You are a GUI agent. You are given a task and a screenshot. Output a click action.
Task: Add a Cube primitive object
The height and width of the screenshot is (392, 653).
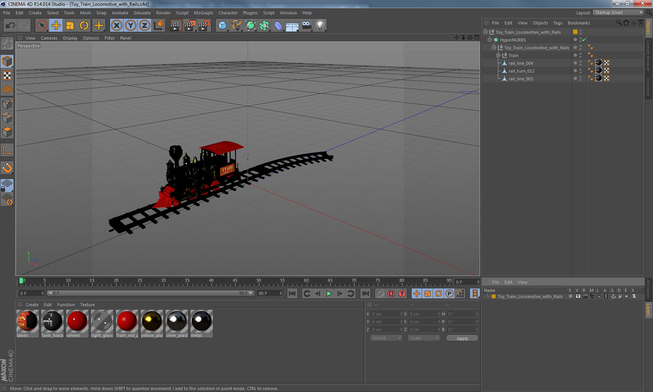(222, 26)
